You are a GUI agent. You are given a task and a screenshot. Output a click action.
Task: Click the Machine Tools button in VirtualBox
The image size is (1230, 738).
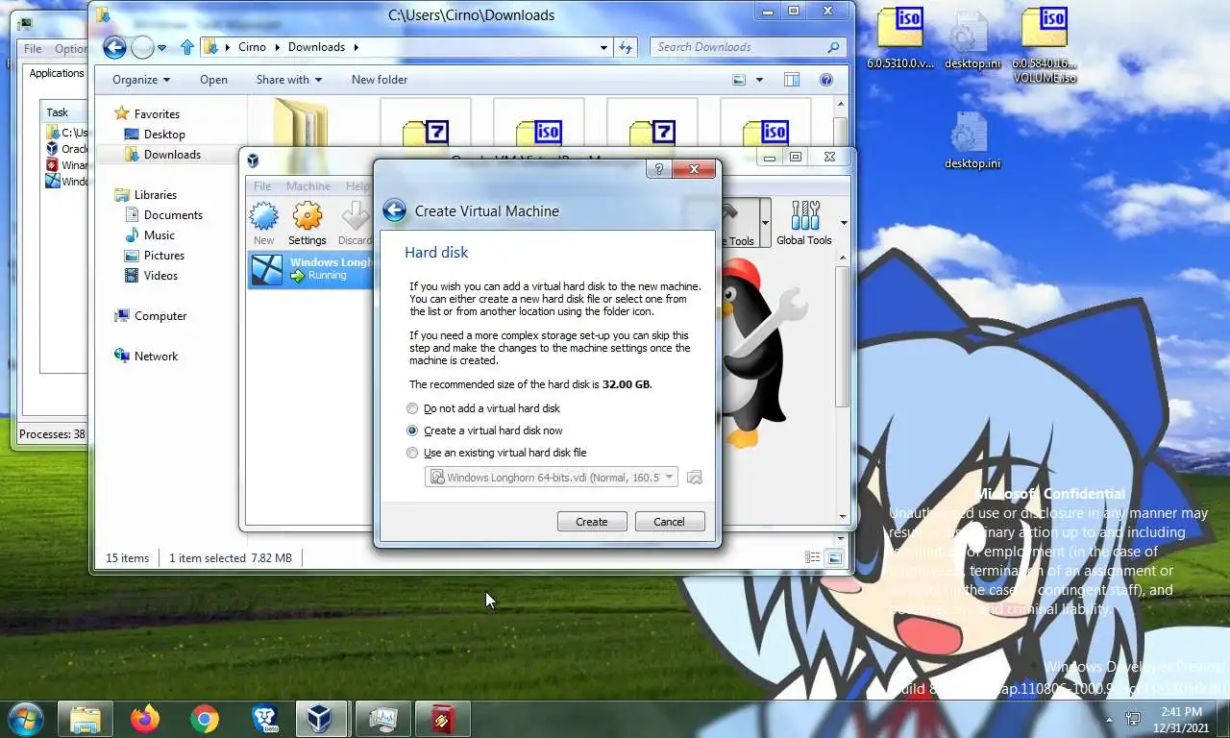[740, 223]
